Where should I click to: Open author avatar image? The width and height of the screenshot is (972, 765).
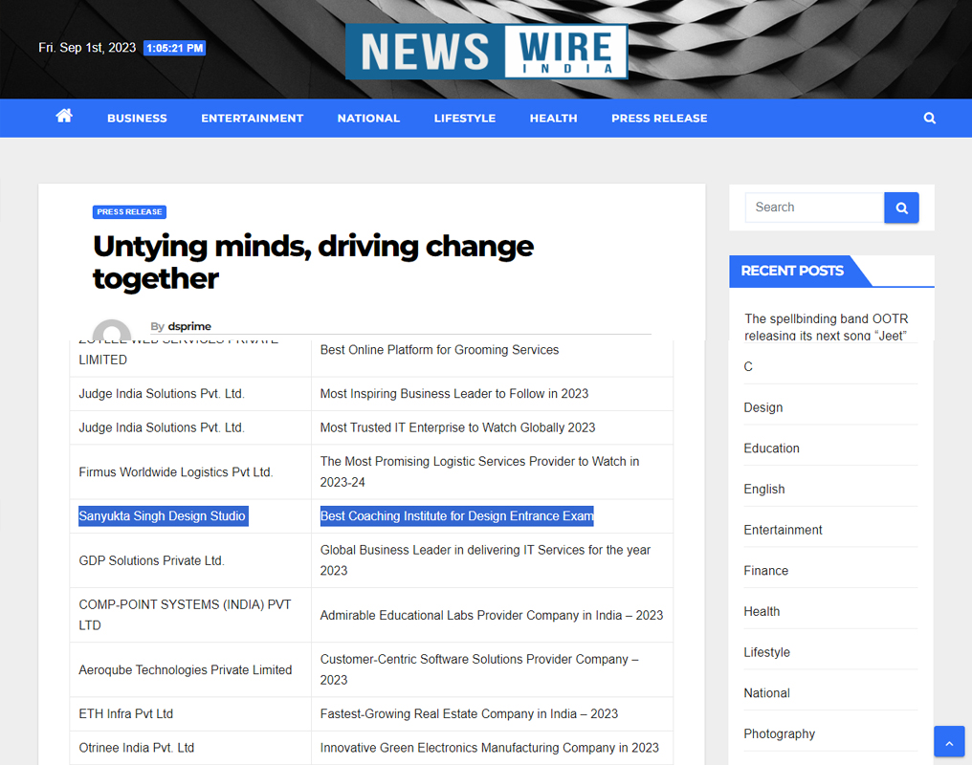[112, 330]
